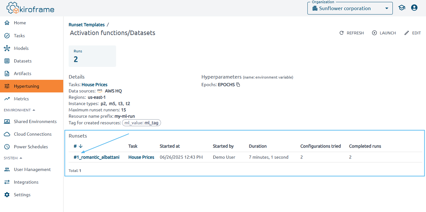Edit the runset template
Image resolution: width=426 pixels, height=212 pixels.
click(413, 33)
